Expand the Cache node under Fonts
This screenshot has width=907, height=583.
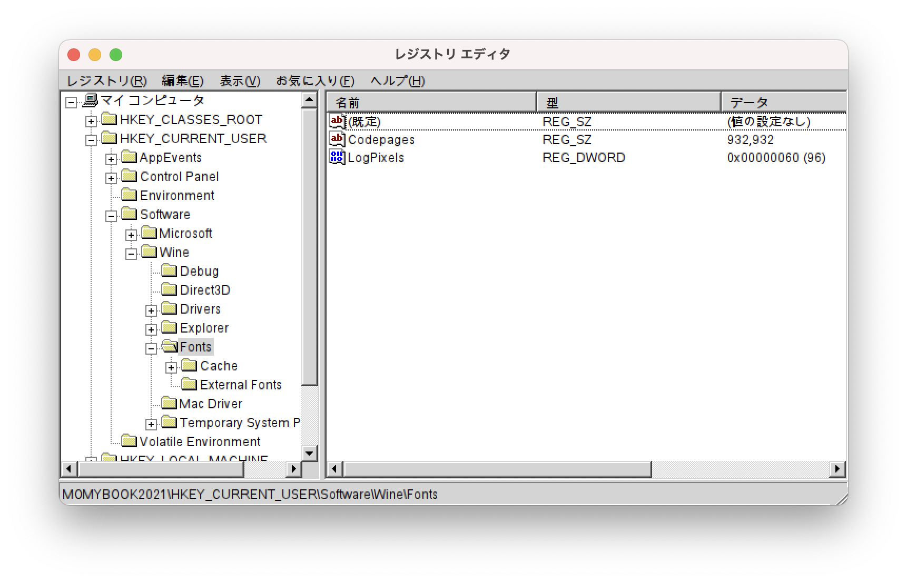tap(170, 367)
